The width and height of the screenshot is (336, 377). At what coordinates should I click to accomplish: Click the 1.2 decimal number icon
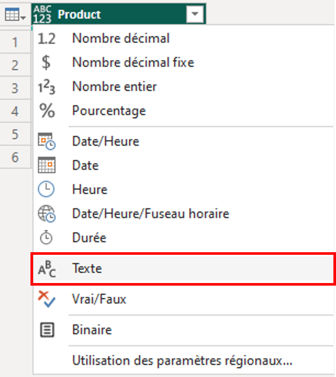tap(46, 38)
